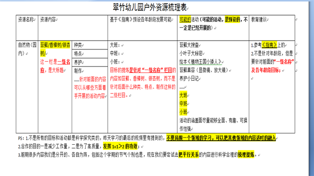
Task: Click the title 翠竹幼儿园户外资源梳理表
Action: click(150, 7)
